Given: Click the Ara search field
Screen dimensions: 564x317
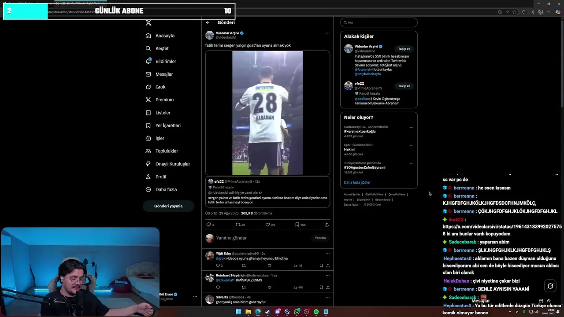Looking at the screenshot, I should click(x=378, y=22).
